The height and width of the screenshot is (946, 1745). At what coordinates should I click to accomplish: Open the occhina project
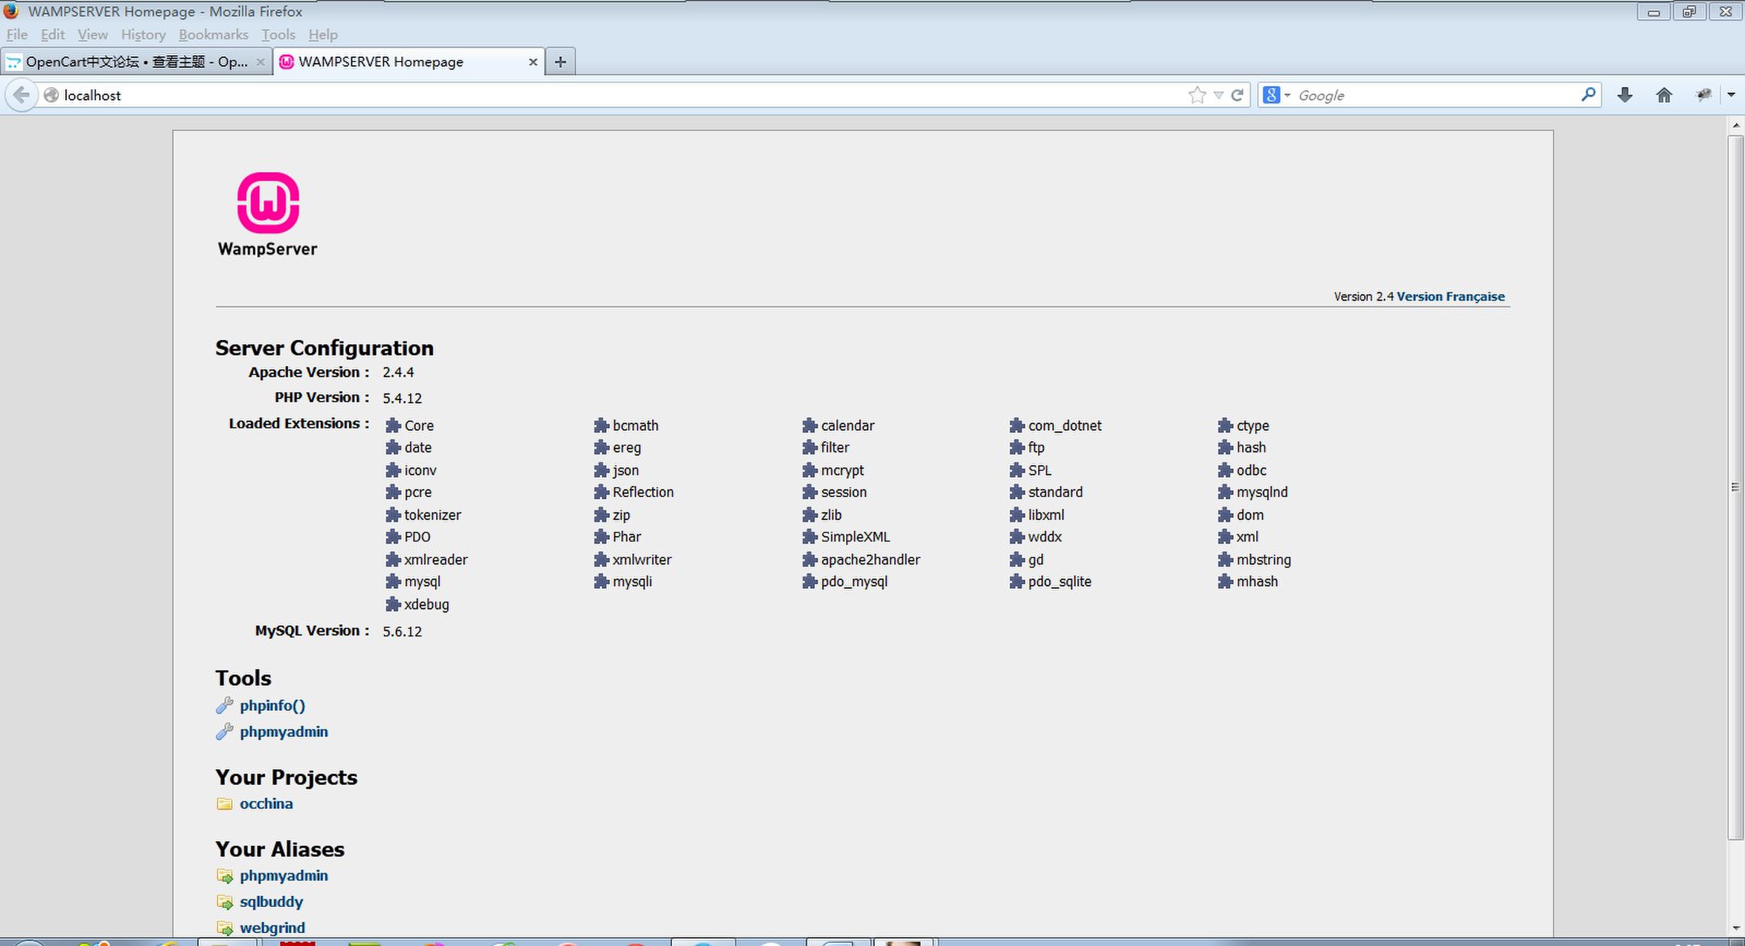pyautogui.click(x=266, y=804)
